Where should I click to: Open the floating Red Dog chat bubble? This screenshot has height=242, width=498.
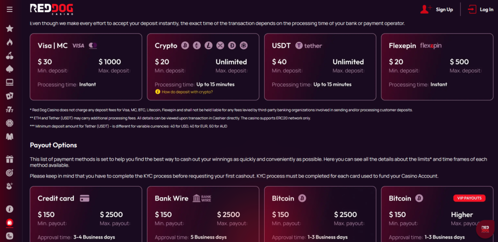coord(485,229)
